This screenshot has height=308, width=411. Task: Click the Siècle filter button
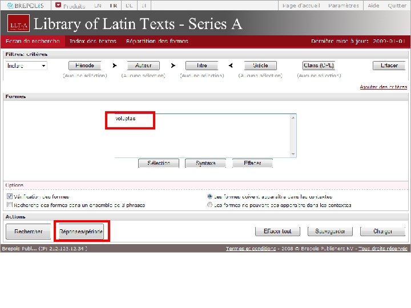[x=260, y=66]
